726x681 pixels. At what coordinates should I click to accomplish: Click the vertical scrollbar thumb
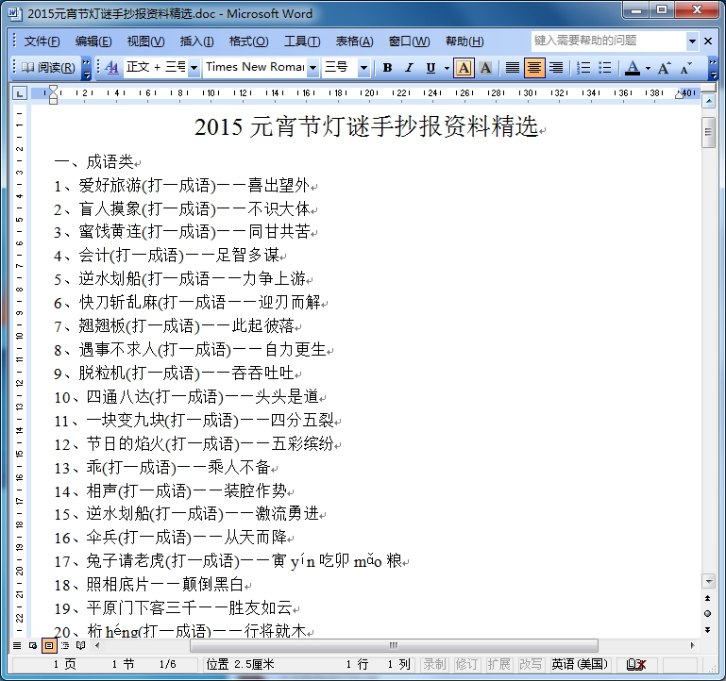pyautogui.click(x=708, y=132)
